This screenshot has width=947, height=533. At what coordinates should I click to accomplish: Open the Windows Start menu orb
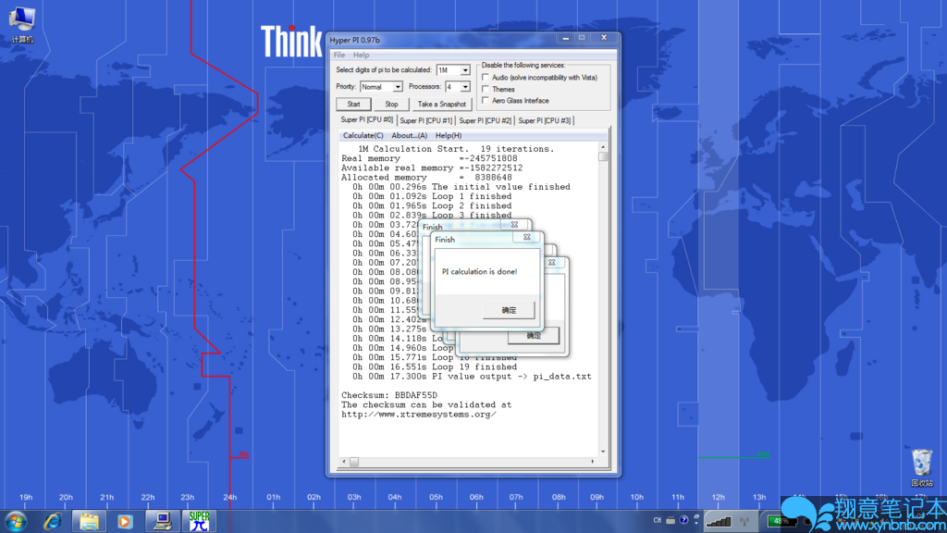16,521
